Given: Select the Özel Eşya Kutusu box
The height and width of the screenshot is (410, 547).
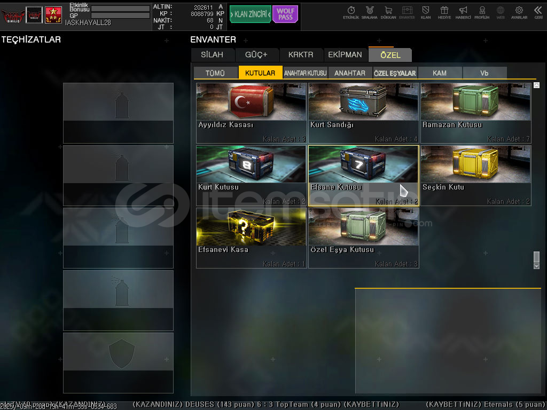Looking at the screenshot, I should pyautogui.click(x=363, y=238).
